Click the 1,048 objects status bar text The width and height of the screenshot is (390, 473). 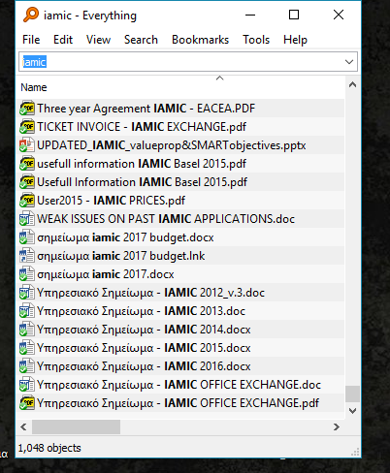point(49,448)
